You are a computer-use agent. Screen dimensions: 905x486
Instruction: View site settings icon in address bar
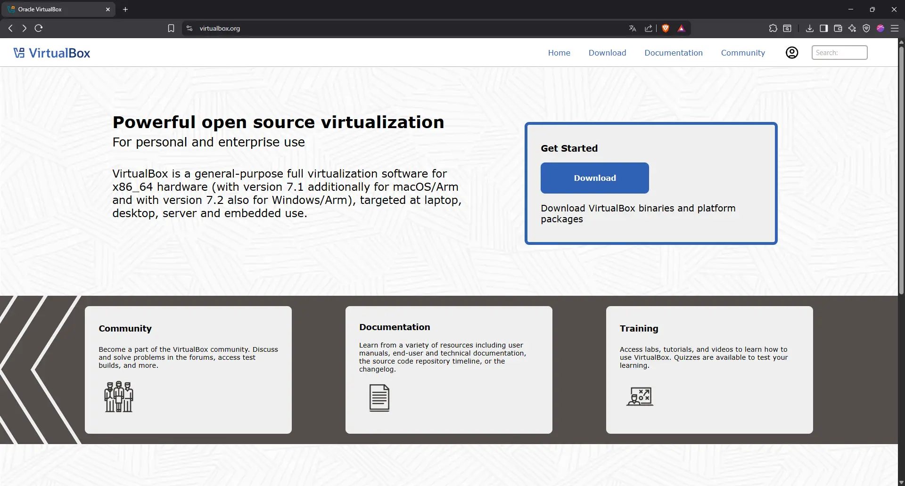pos(189,28)
